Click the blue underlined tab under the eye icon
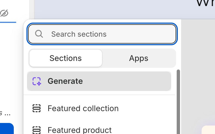This screenshot has width=215, height=134. 8,22
